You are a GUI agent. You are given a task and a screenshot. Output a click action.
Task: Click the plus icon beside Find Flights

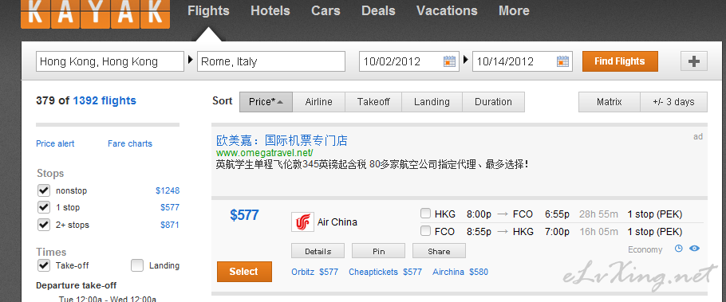click(x=693, y=61)
